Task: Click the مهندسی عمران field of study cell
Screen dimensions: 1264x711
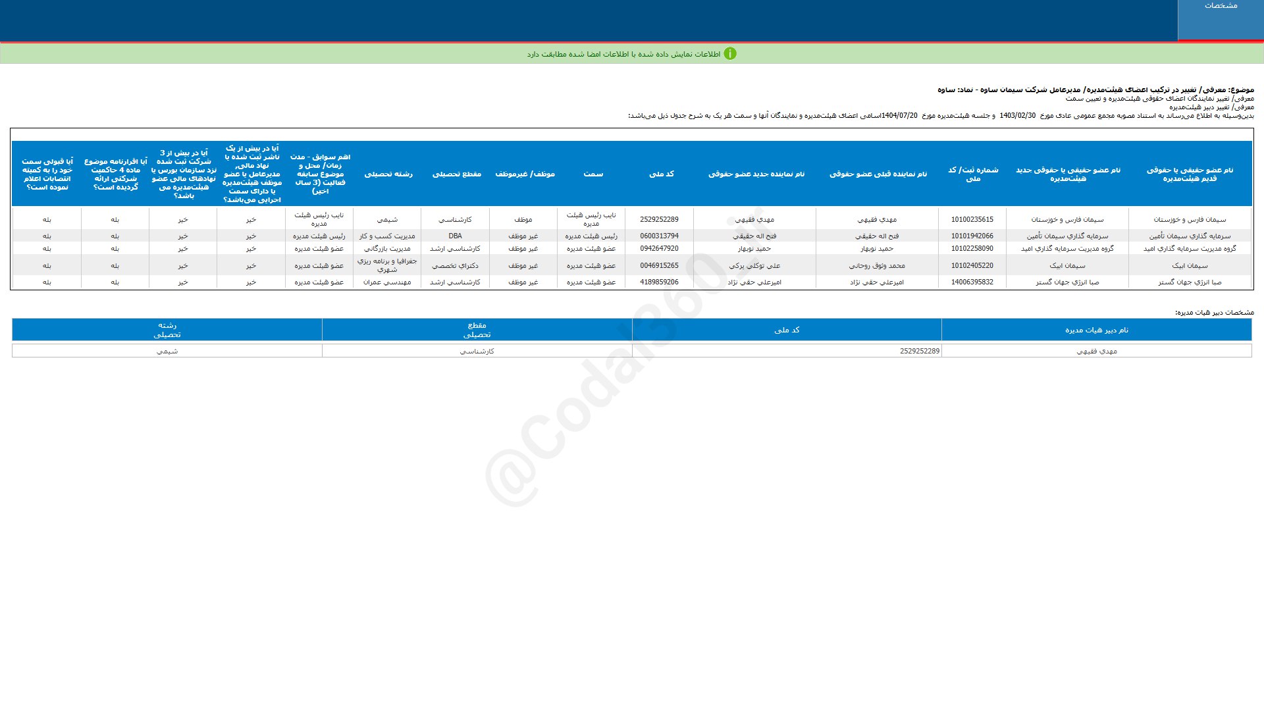Action: click(387, 282)
